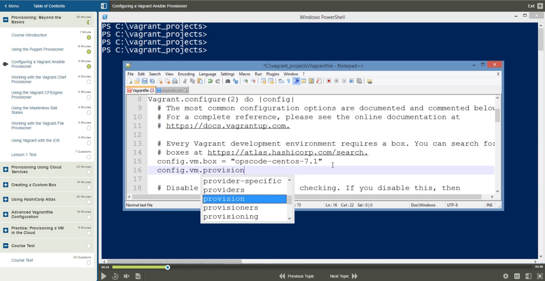The height and width of the screenshot is (281, 545).
Task: Save the Vagrantfile in Notepad++
Action: [x=144, y=81]
